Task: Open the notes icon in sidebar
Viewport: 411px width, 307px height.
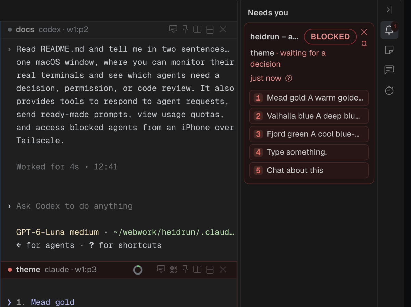Action: (x=389, y=50)
